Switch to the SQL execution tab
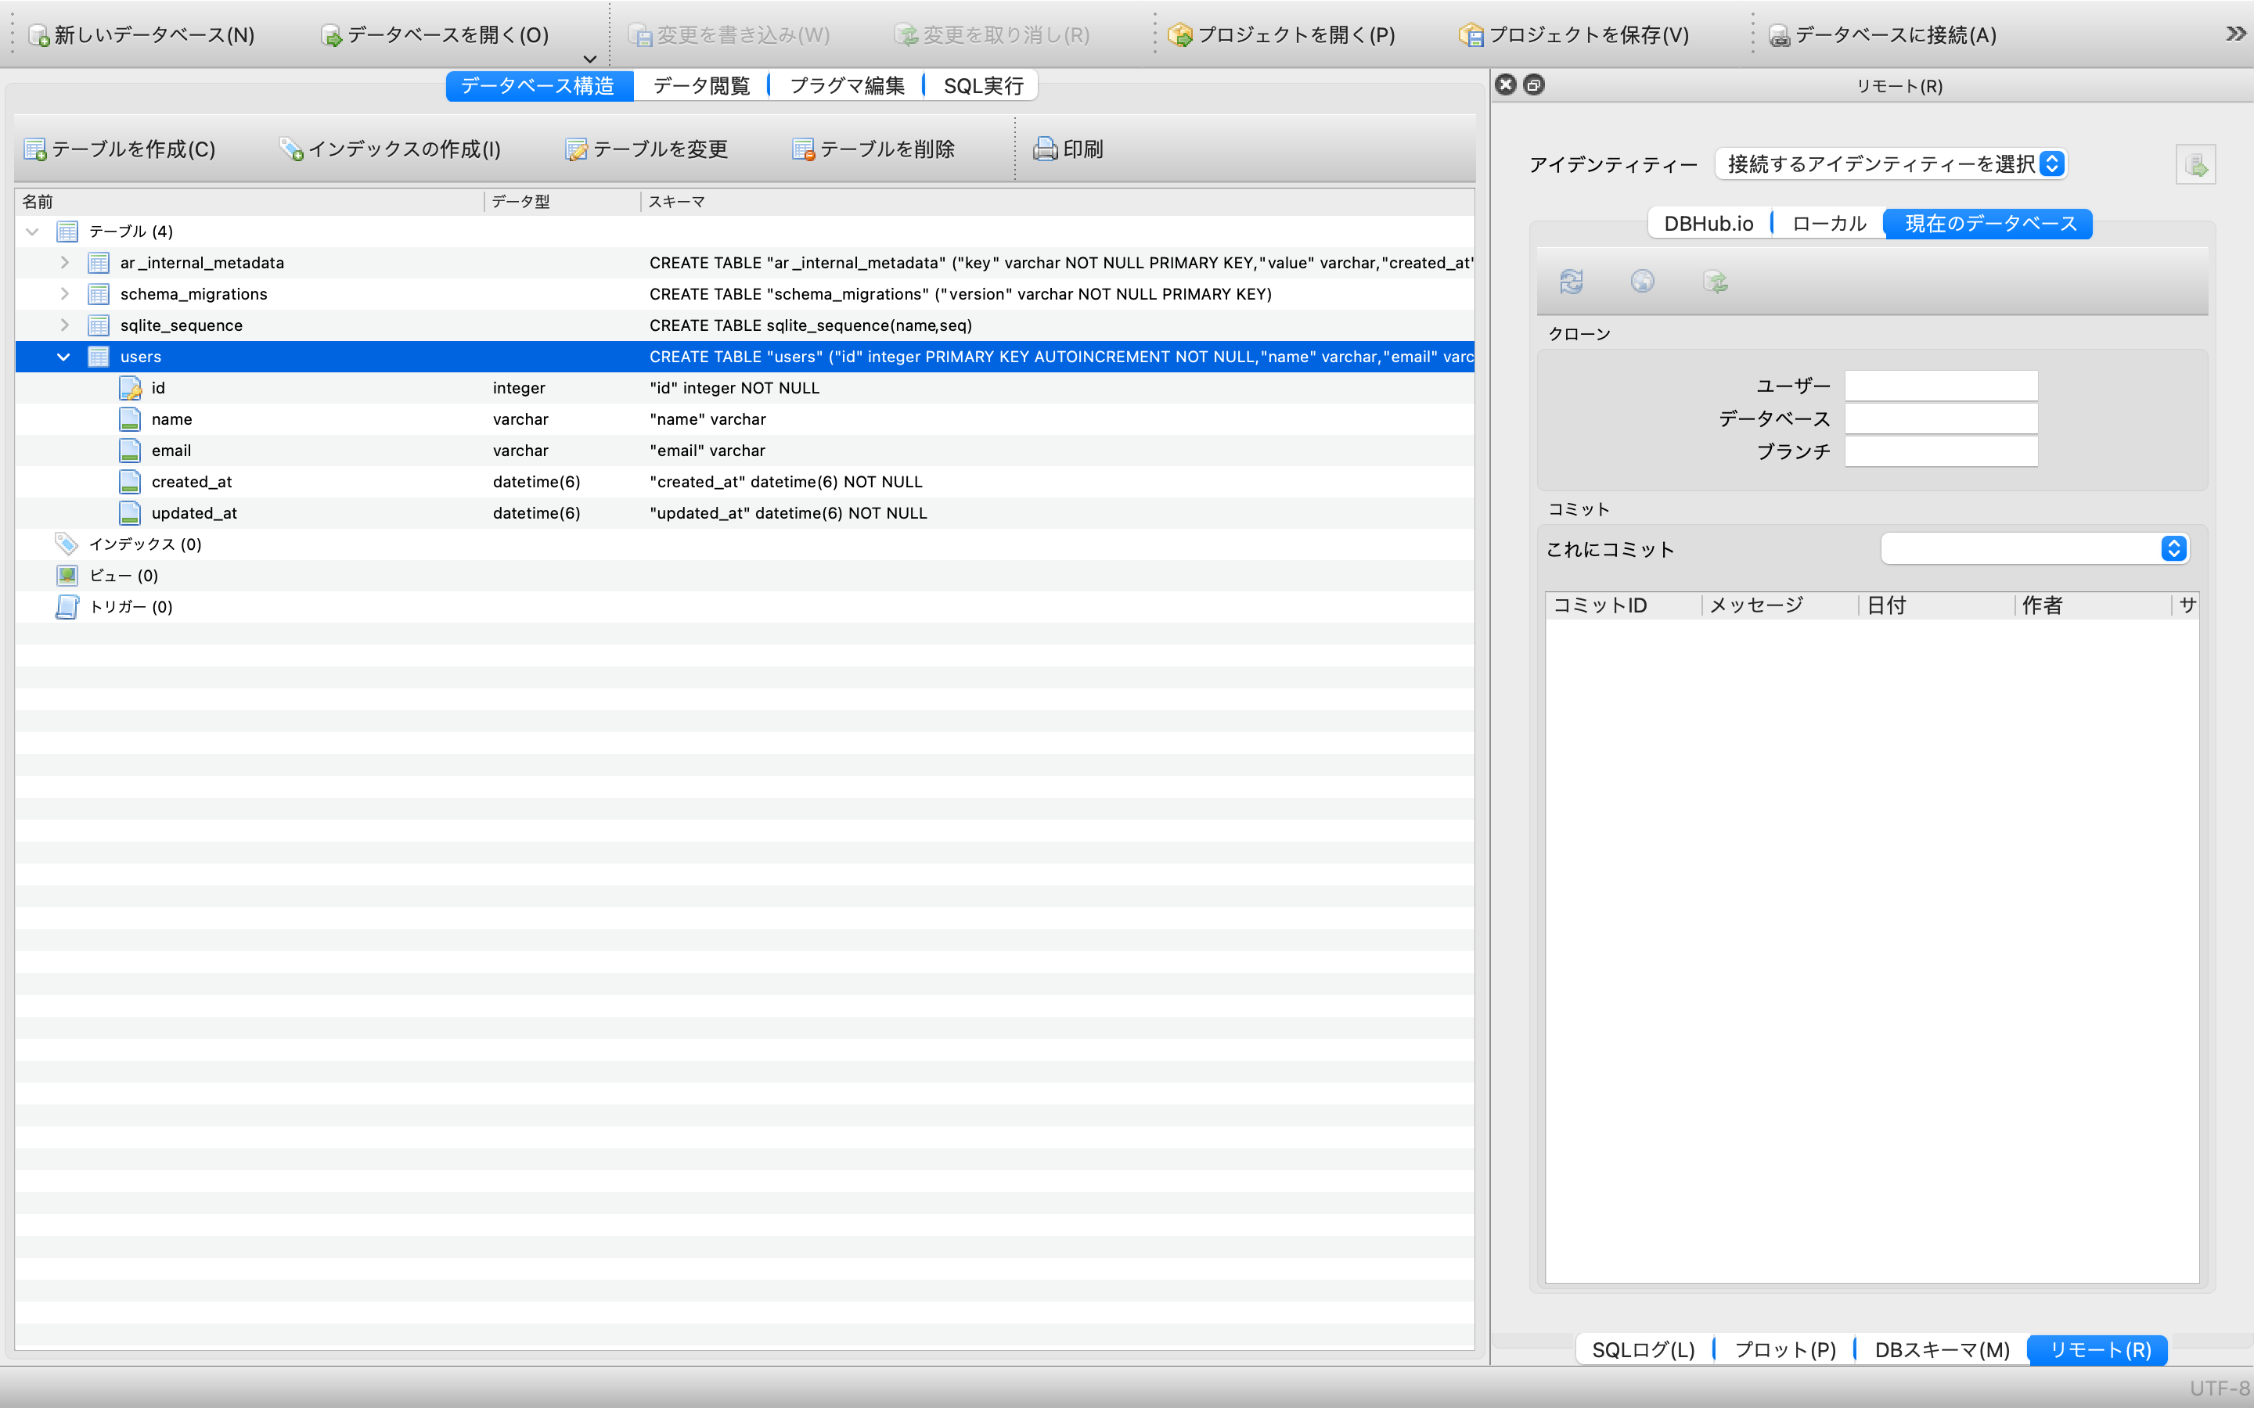Screen dimensions: 2254x1408 [983, 86]
